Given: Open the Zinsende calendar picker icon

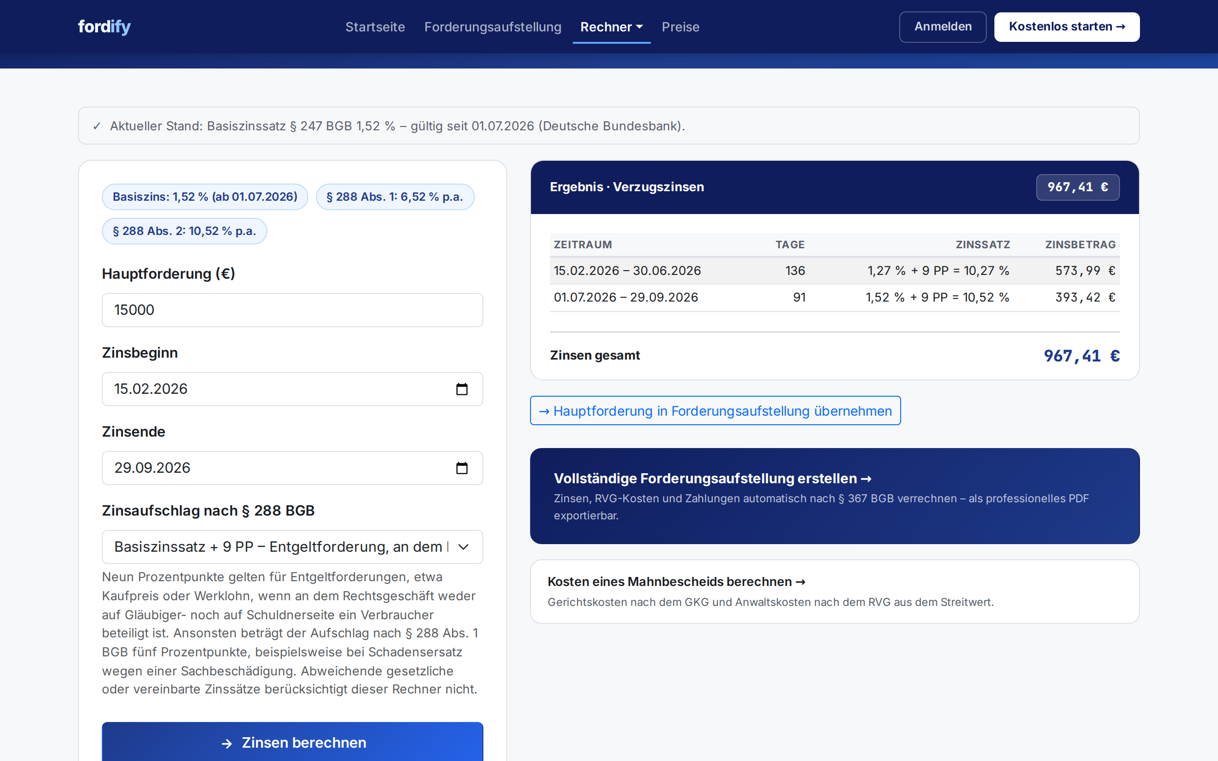Looking at the screenshot, I should click(462, 468).
